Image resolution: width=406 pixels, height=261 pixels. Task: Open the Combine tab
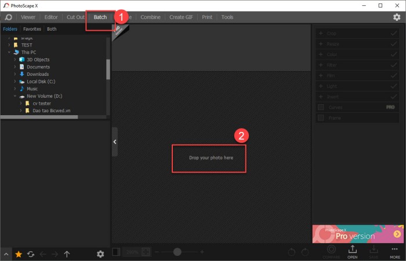(150, 17)
